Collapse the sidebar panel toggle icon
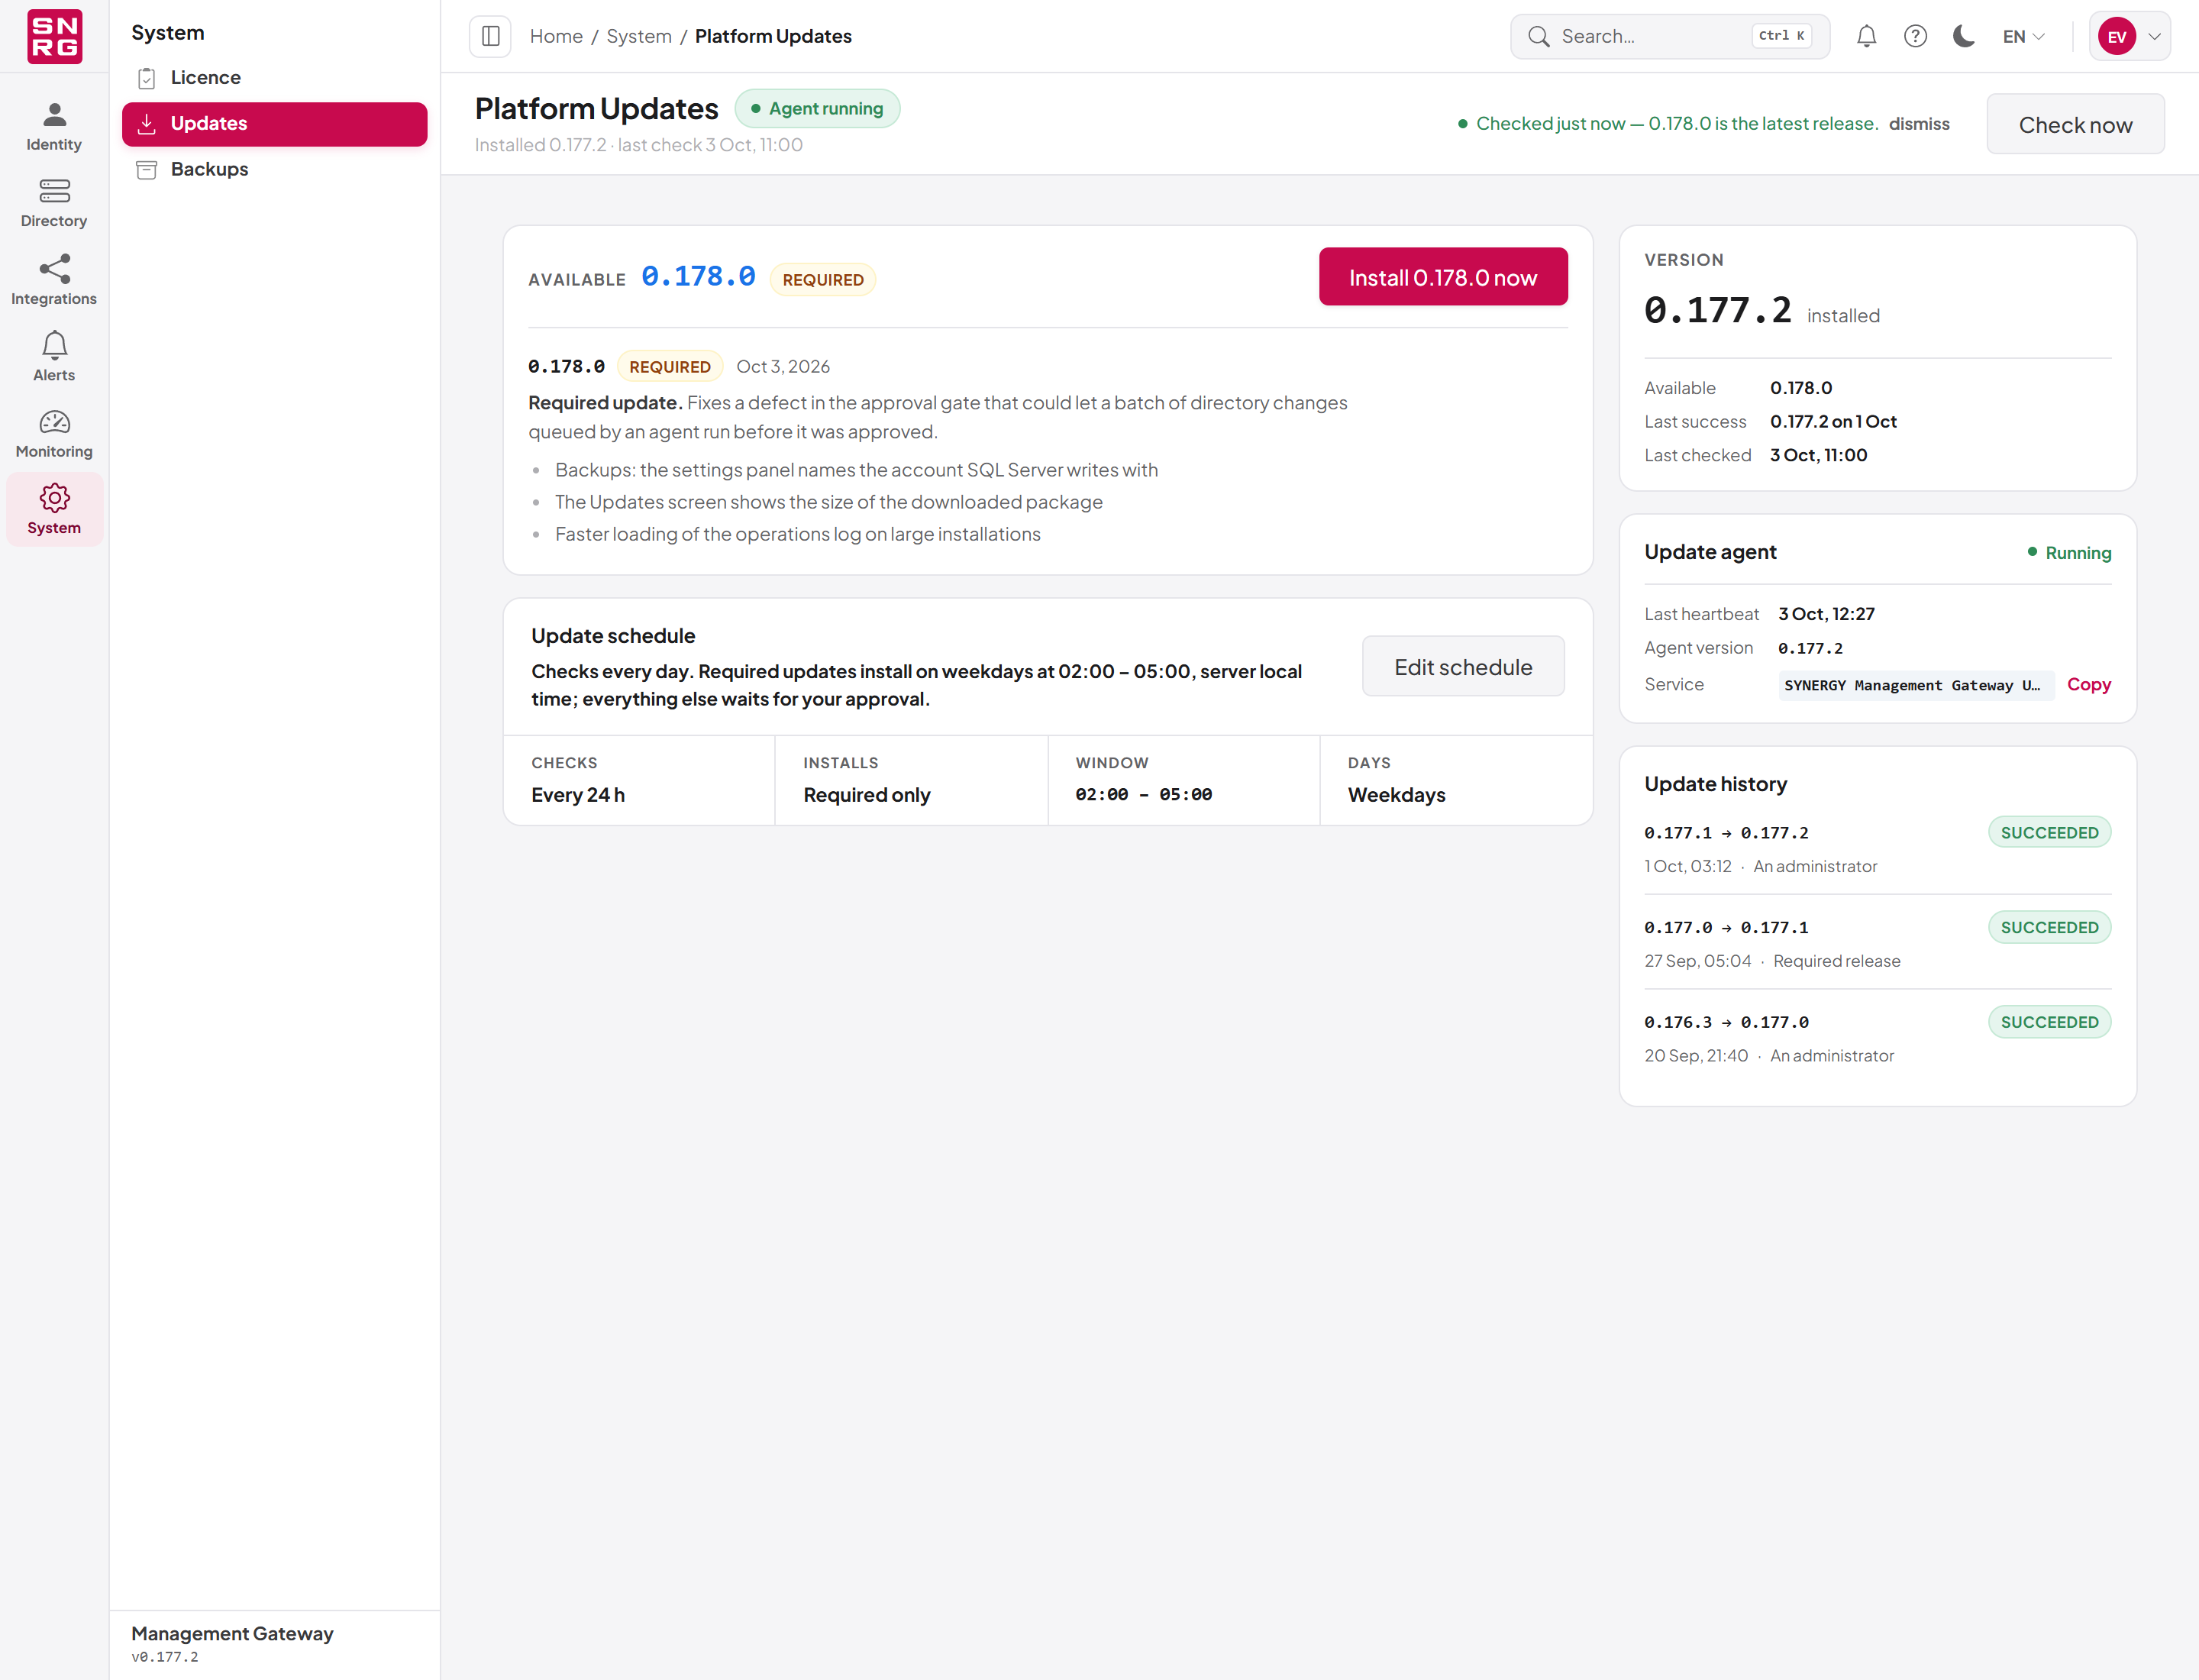 (491, 36)
